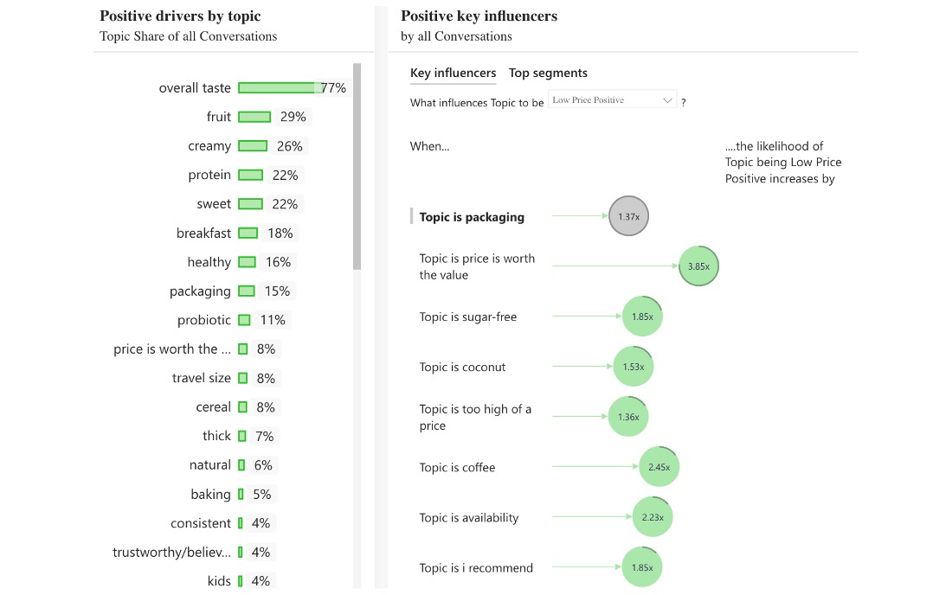Select the fruit 29% bar
Image resolution: width=952 pixels, height=595 pixels.
(254, 117)
